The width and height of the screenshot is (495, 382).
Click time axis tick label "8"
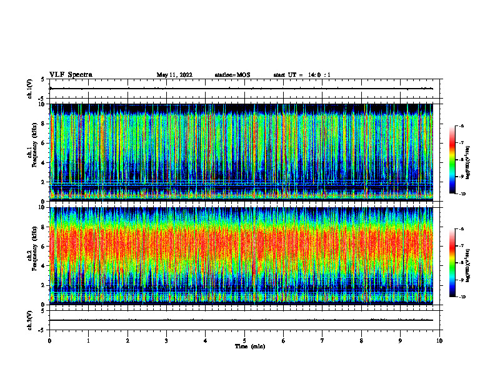(361, 341)
